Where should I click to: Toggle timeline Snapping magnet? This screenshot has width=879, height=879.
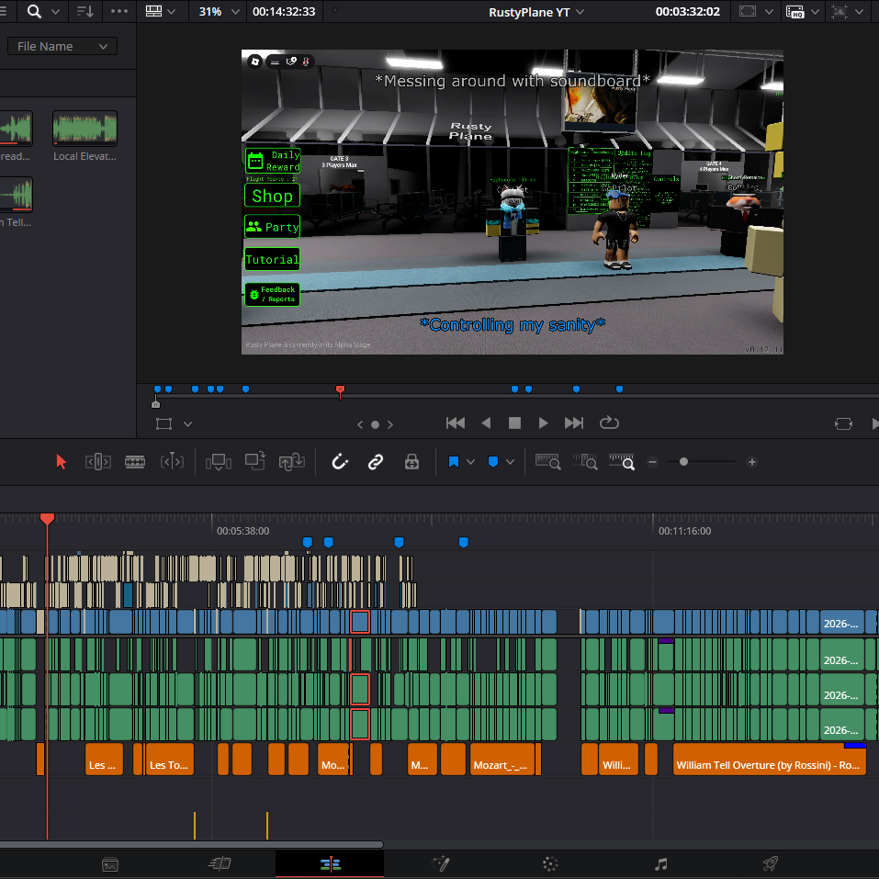pyautogui.click(x=340, y=462)
